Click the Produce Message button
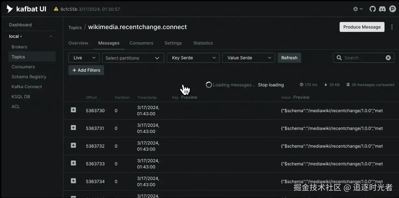The image size is (399, 198). tap(362, 27)
